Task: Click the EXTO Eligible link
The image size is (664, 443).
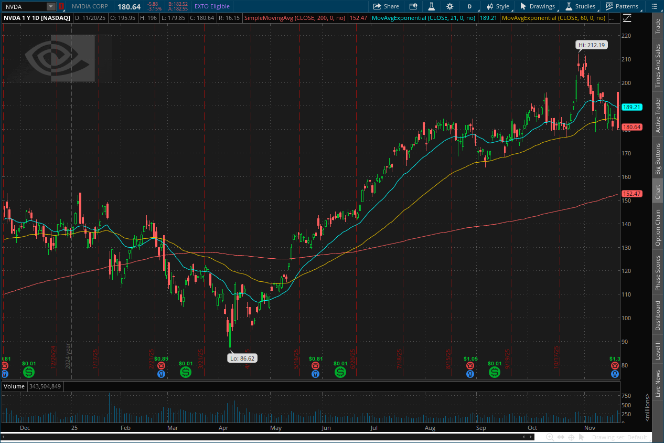Action: tap(212, 6)
